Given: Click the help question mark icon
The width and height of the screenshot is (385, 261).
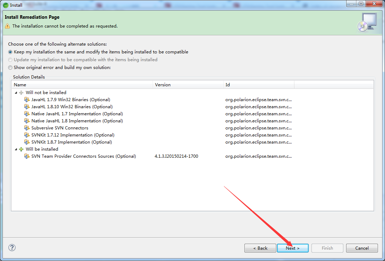Looking at the screenshot, I should point(12,248).
